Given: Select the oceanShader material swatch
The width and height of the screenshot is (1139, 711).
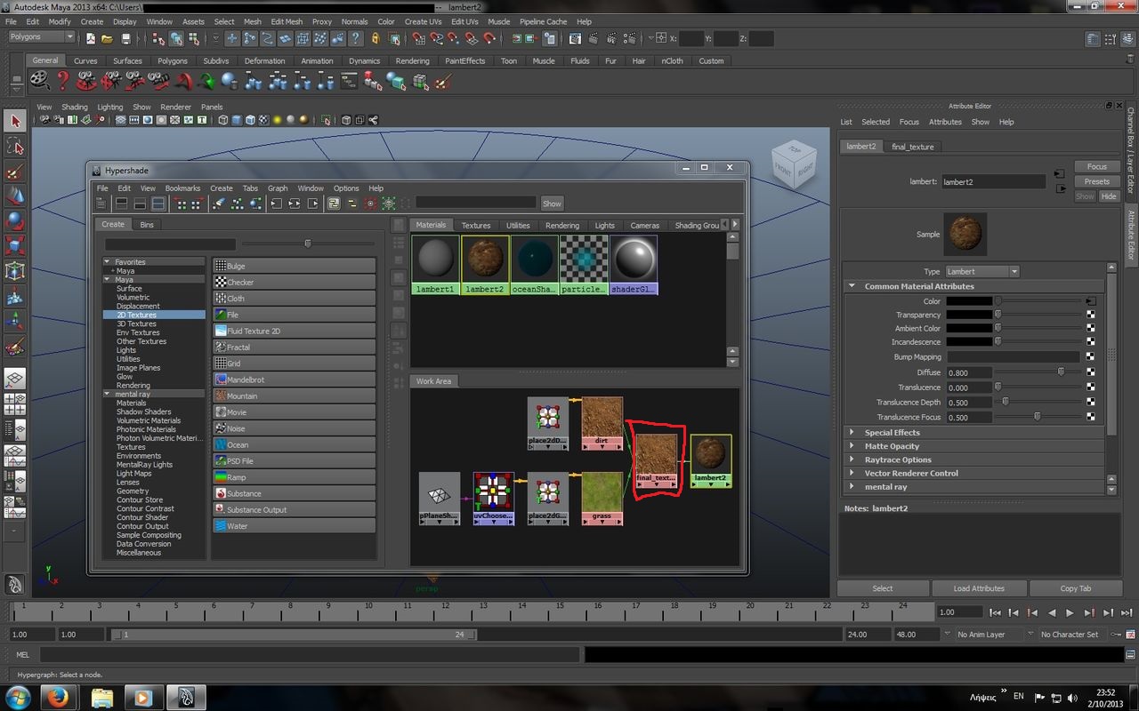Looking at the screenshot, I should [535, 265].
